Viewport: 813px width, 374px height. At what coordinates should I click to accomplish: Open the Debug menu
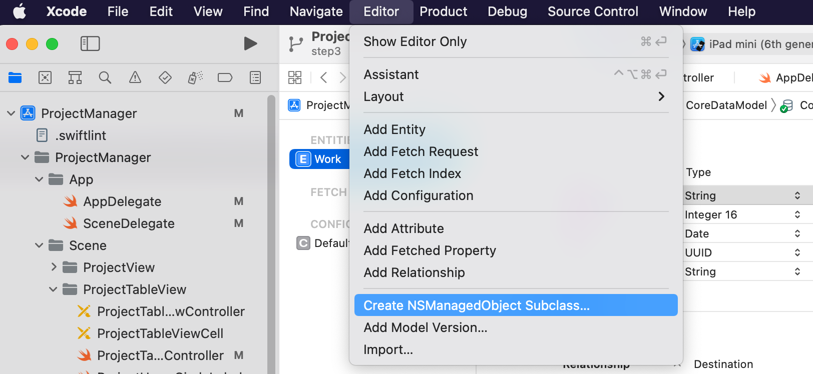tap(507, 11)
